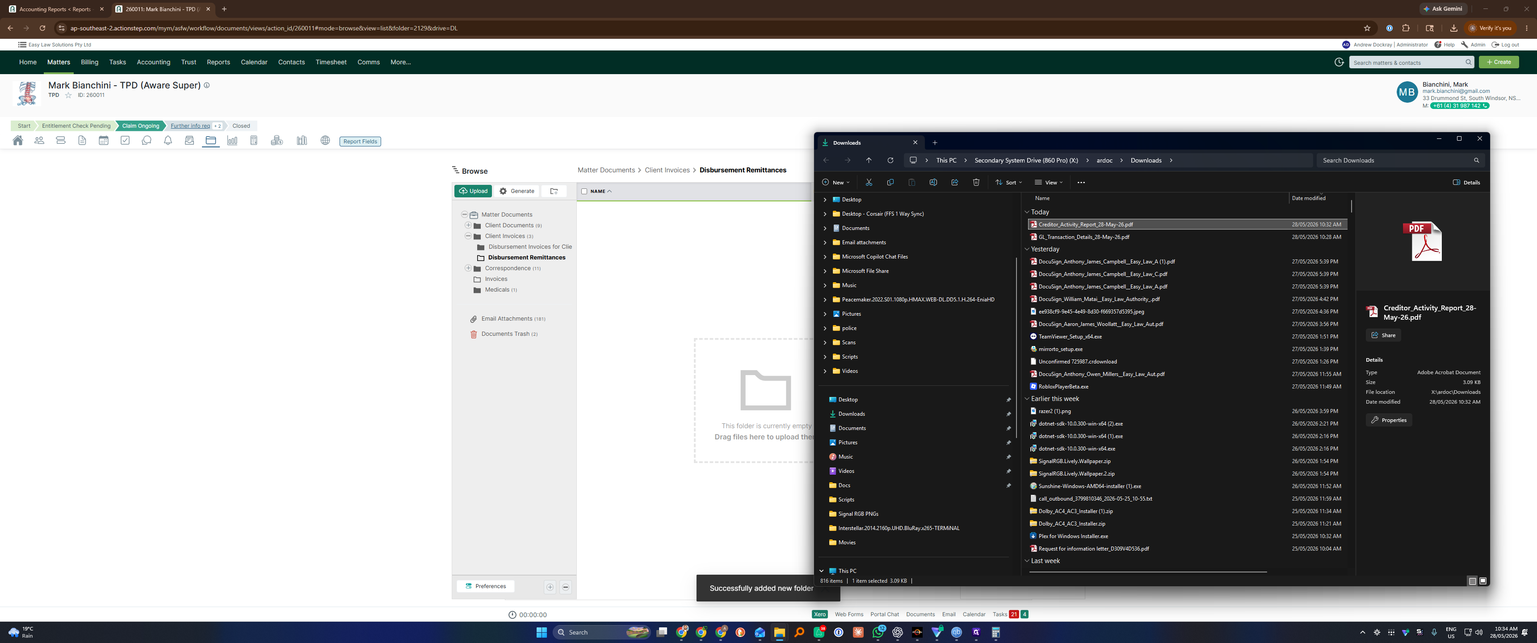The image size is (1537, 643).
Task: Open the Accounting menu
Action: coord(153,62)
